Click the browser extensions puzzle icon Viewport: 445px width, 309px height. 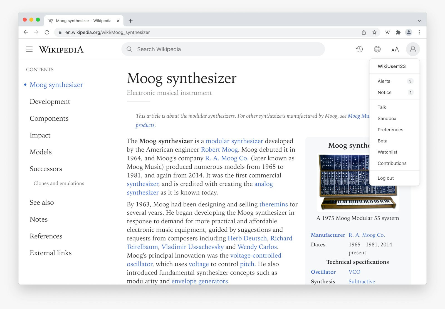click(x=398, y=32)
